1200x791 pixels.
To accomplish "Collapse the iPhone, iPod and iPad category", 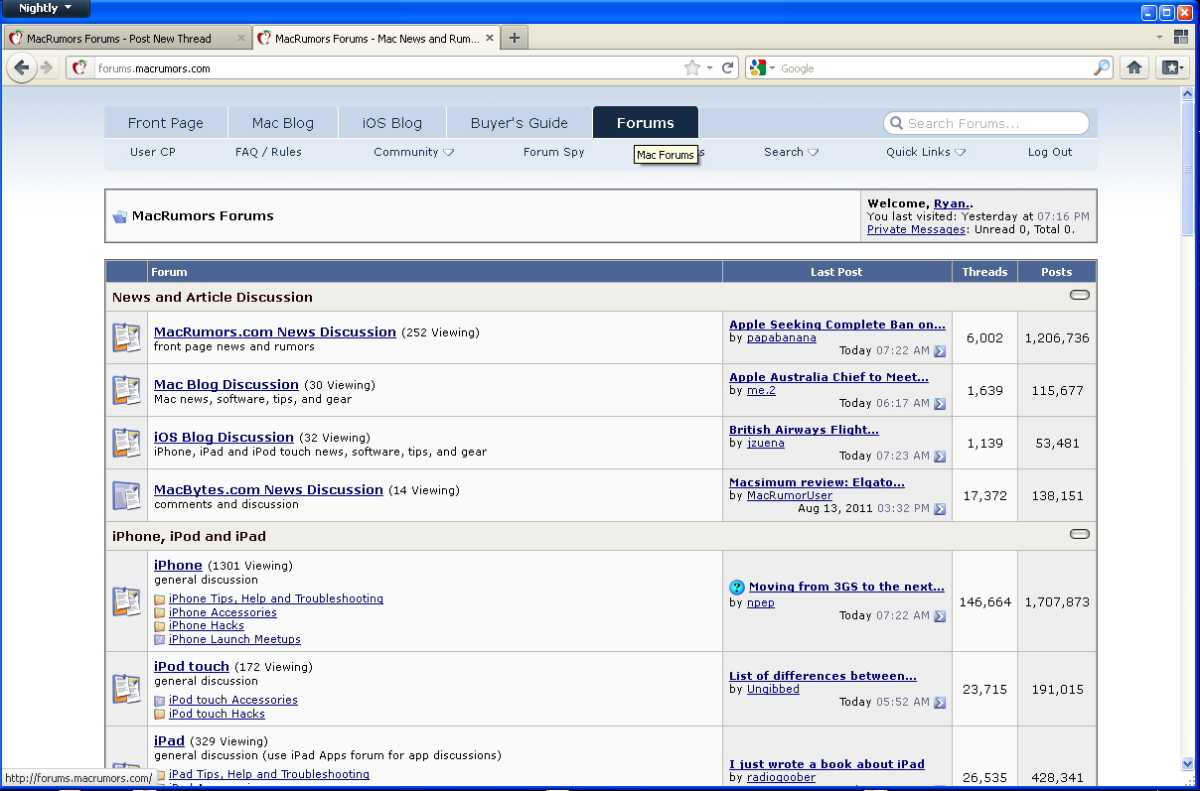I will coord(1079,535).
